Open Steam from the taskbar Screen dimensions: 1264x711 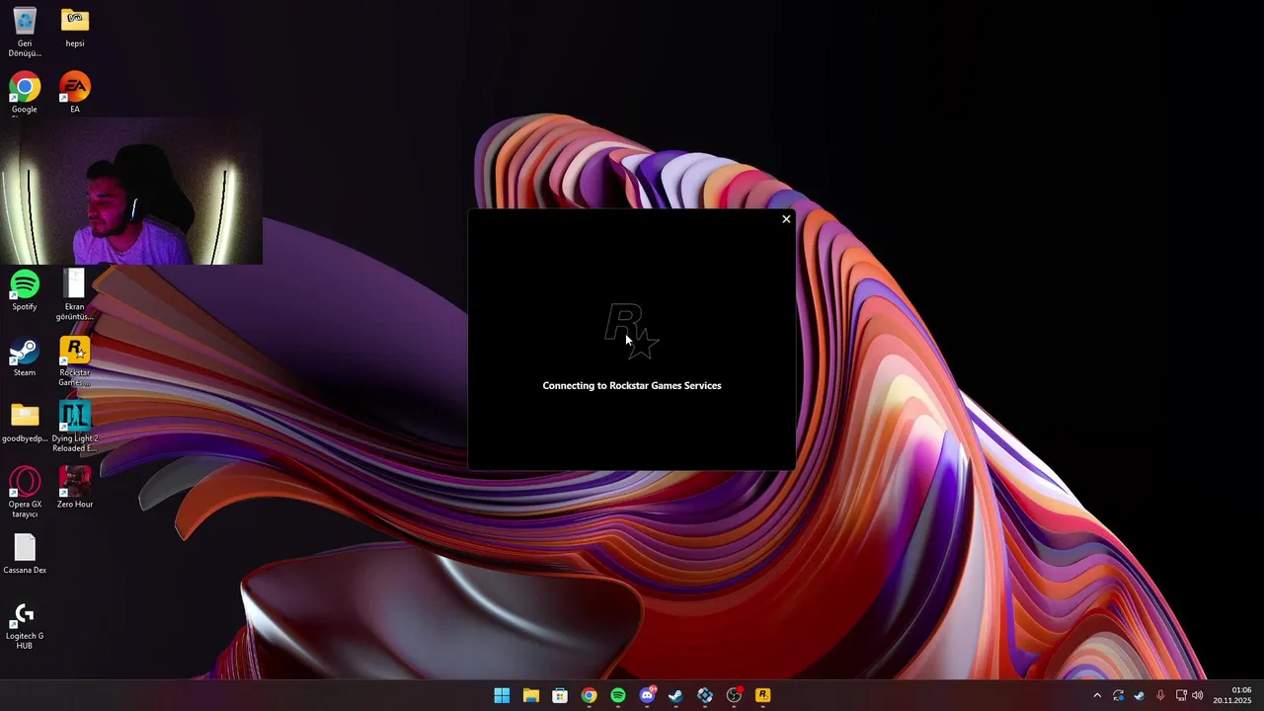tap(675, 695)
